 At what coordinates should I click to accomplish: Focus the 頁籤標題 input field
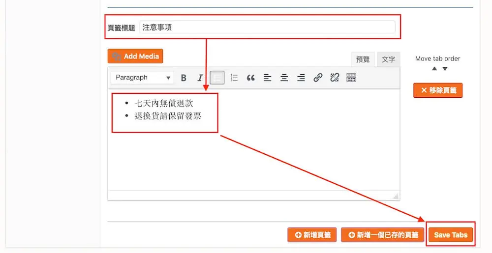click(267, 27)
